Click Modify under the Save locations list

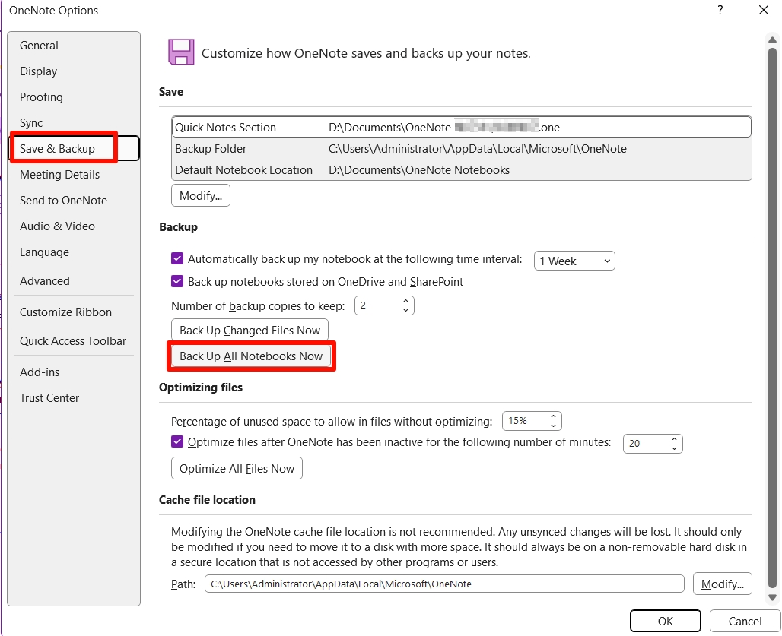pos(200,195)
